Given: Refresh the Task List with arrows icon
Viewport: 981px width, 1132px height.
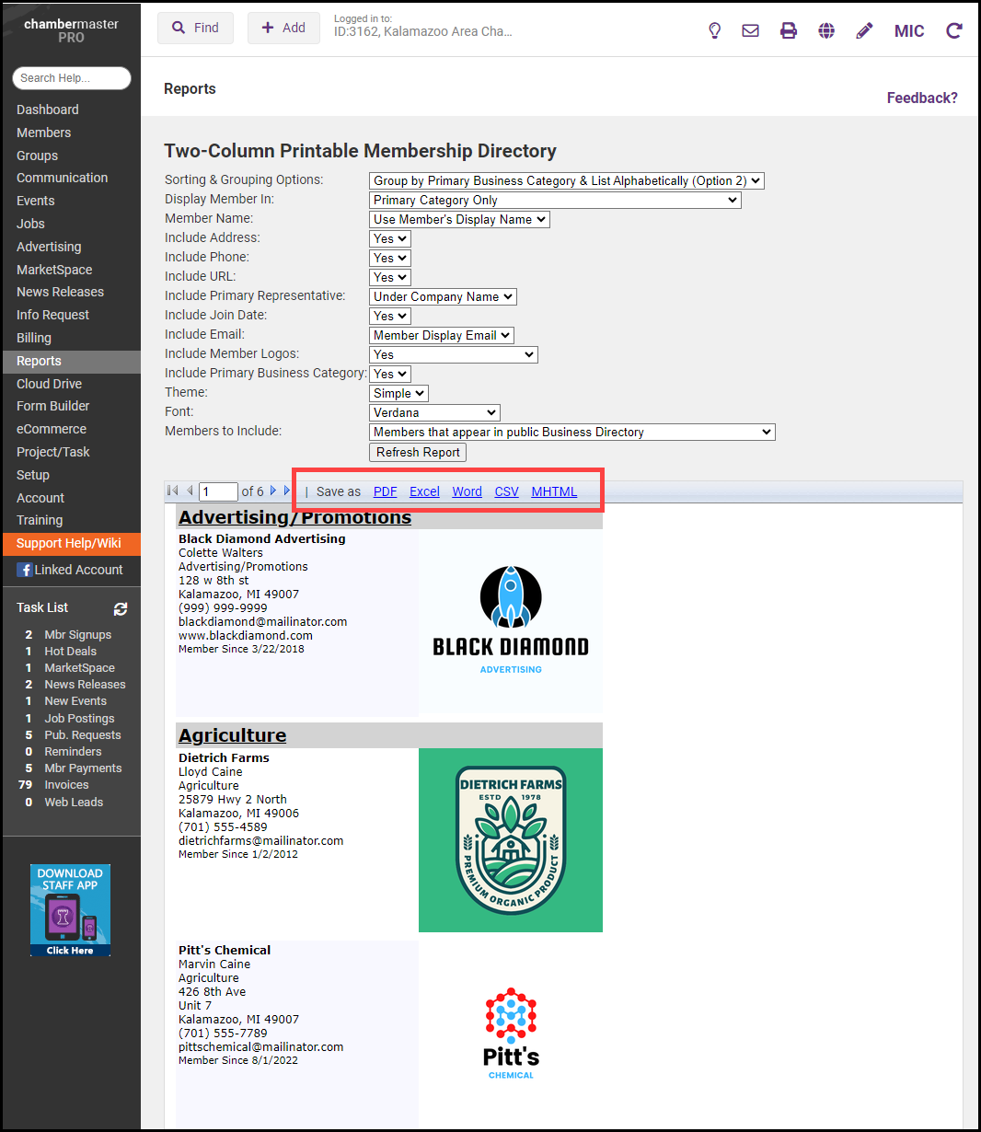Looking at the screenshot, I should click(121, 608).
